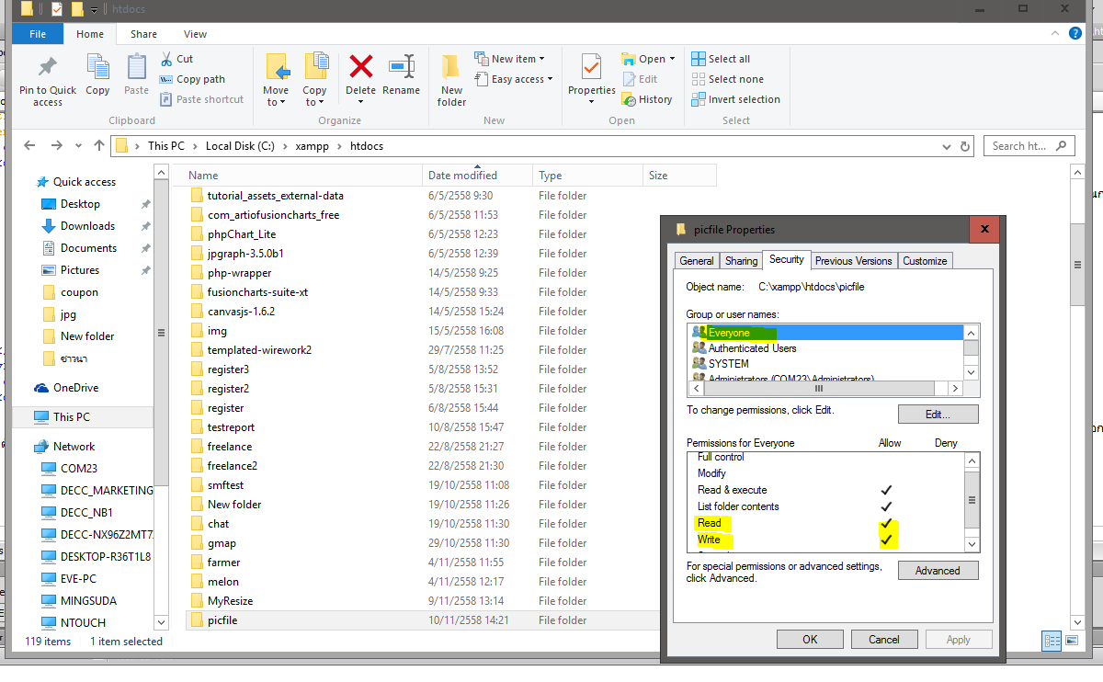Close the picfile Properties dialog

point(984,229)
